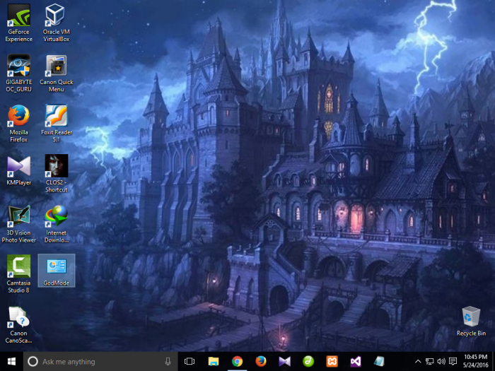The width and height of the screenshot is (495, 371).
Task: Click the green music note taskbar icon
Action: (x=308, y=362)
